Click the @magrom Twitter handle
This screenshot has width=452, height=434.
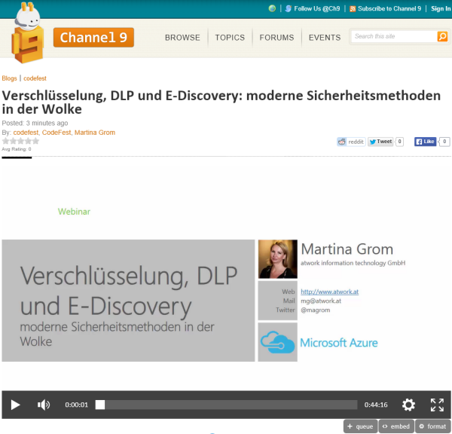pos(316,310)
